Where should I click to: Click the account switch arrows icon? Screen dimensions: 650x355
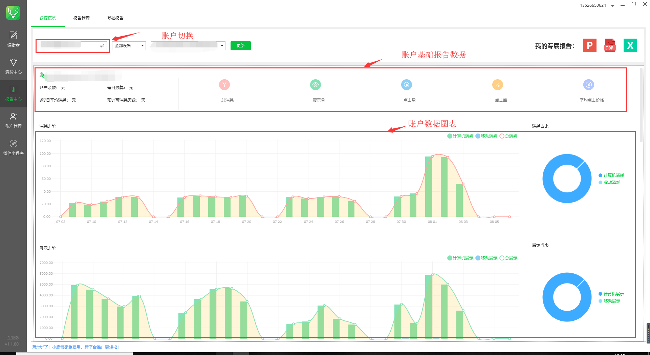click(102, 46)
